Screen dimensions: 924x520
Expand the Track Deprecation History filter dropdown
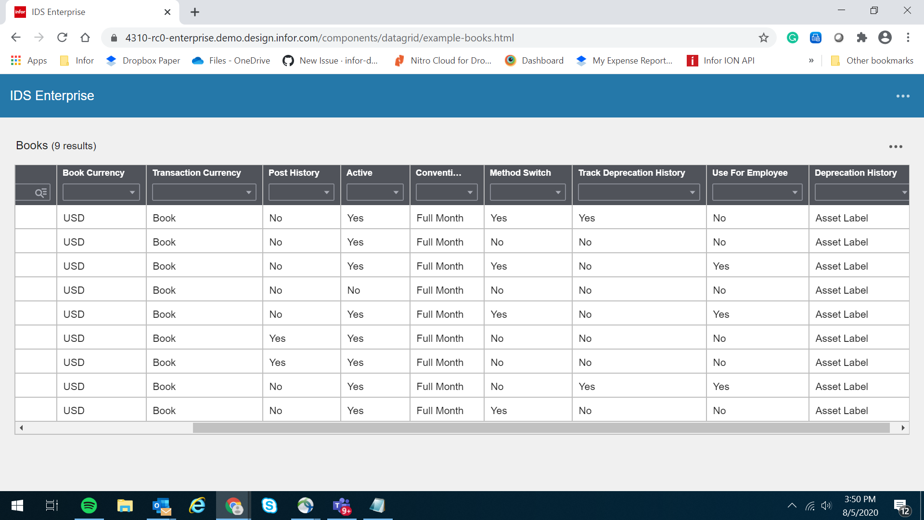coord(639,193)
